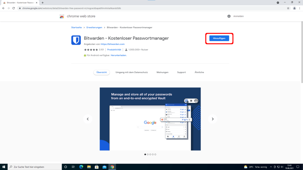Show the next screenshot with right chevron
Image resolution: width=303 pixels, height=170 pixels.
point(213,119)
